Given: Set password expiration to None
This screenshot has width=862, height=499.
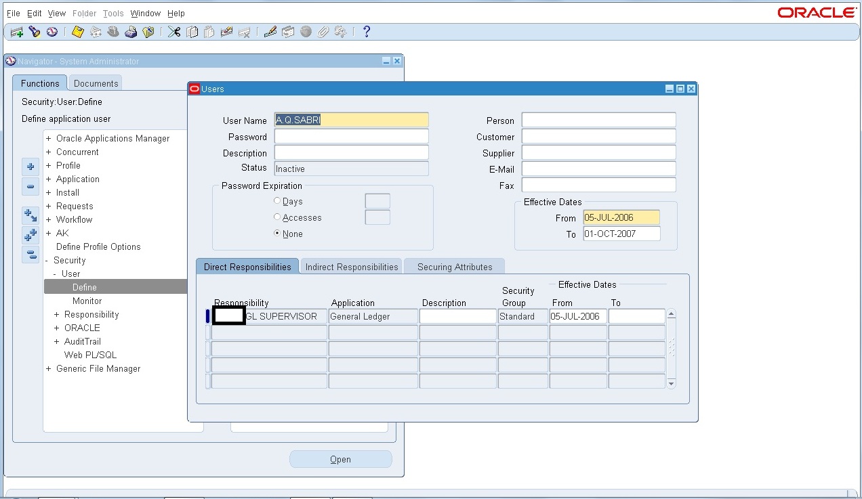Looking at the screenshot, I should point(276,234).
